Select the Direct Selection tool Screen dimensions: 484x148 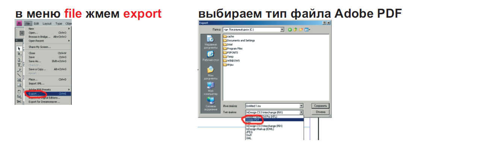click(x=19, y=54)
